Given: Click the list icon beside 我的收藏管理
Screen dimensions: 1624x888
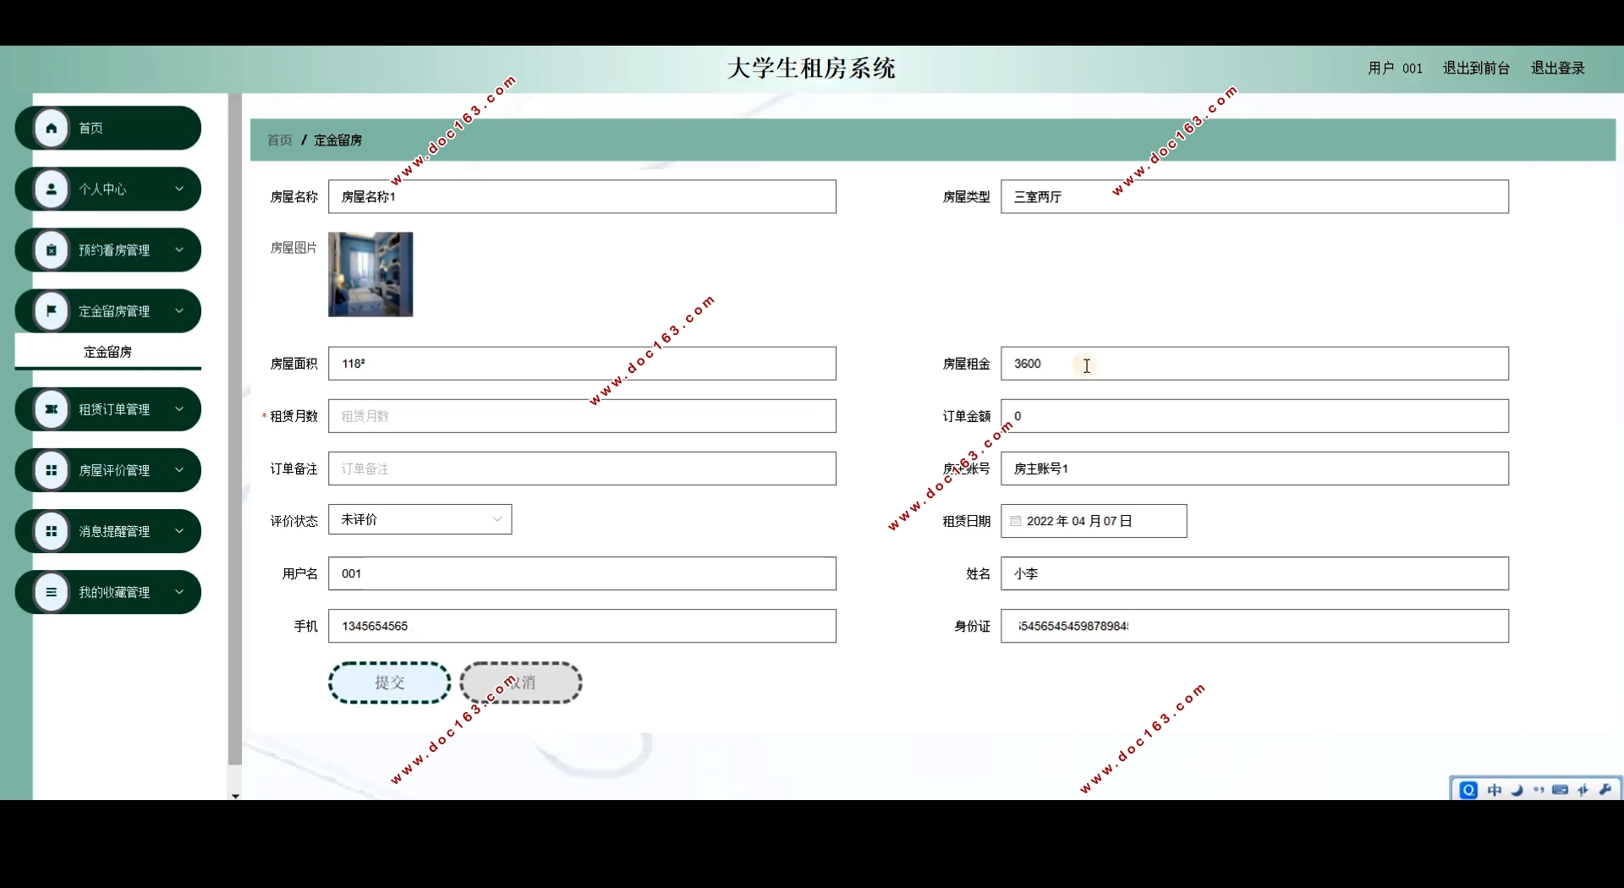Looking at the screenshot, I should [52, 592].
